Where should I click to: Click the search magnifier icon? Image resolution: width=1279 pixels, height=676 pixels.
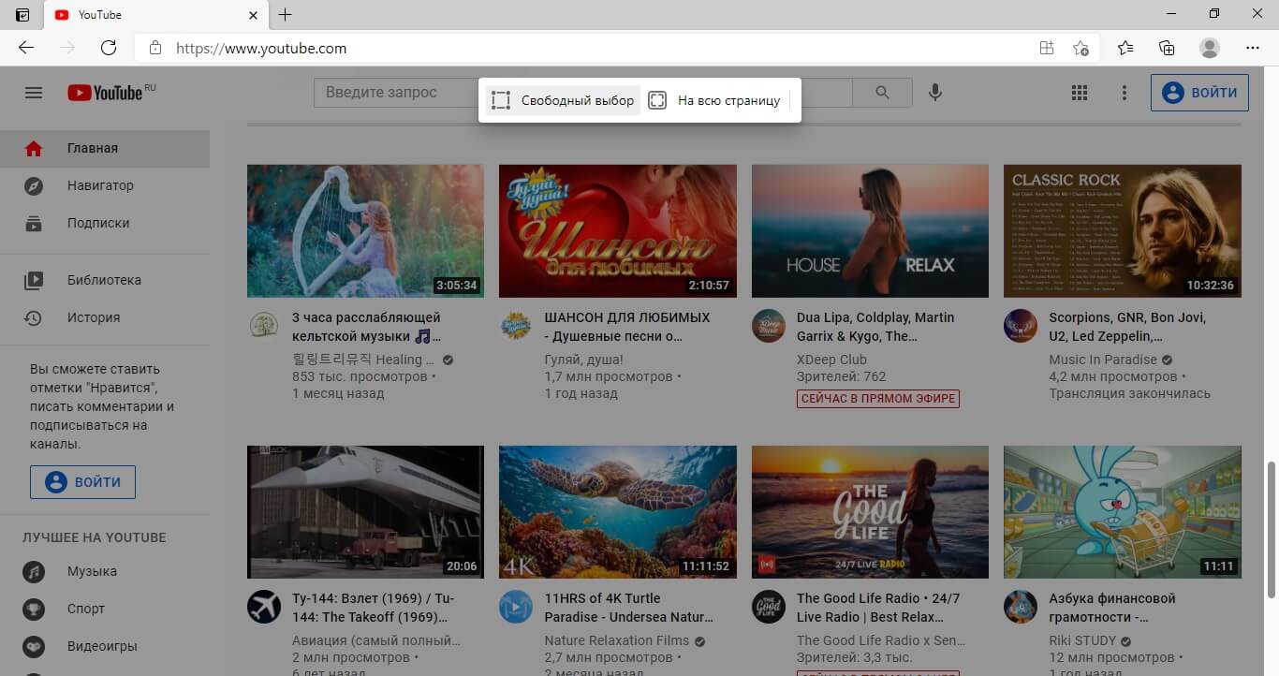pyautogui.click(x=881, y=92)
